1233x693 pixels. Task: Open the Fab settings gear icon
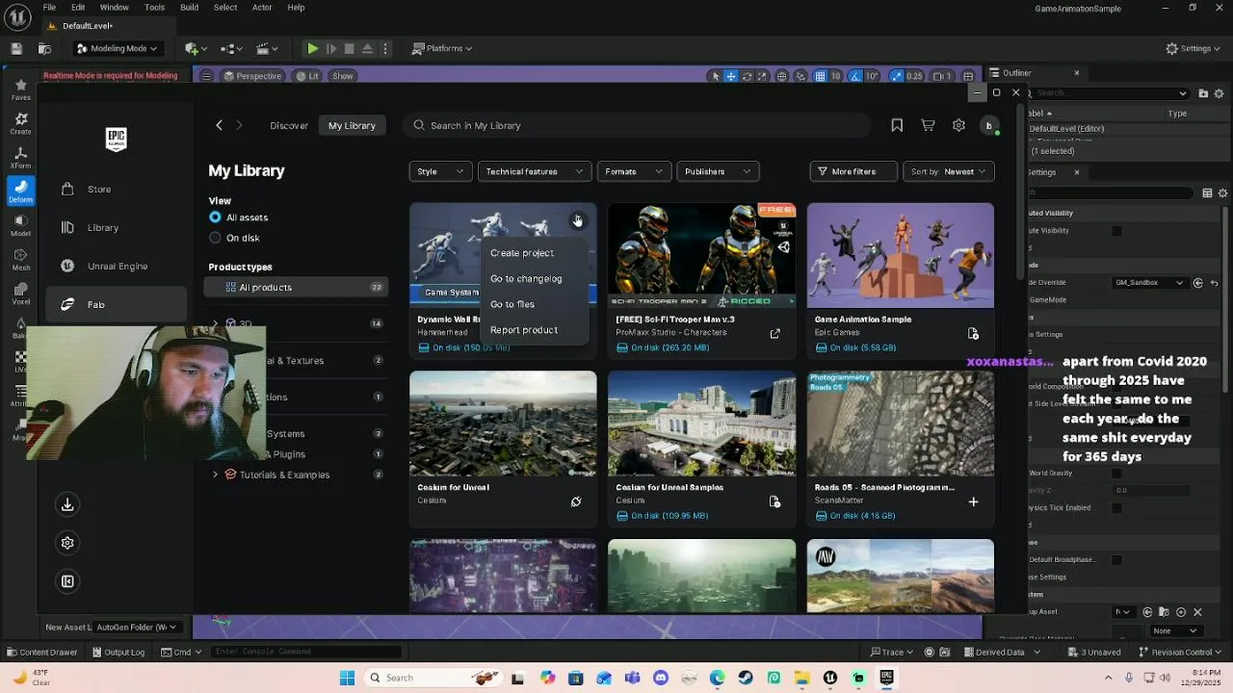click(x=958, y=125)
